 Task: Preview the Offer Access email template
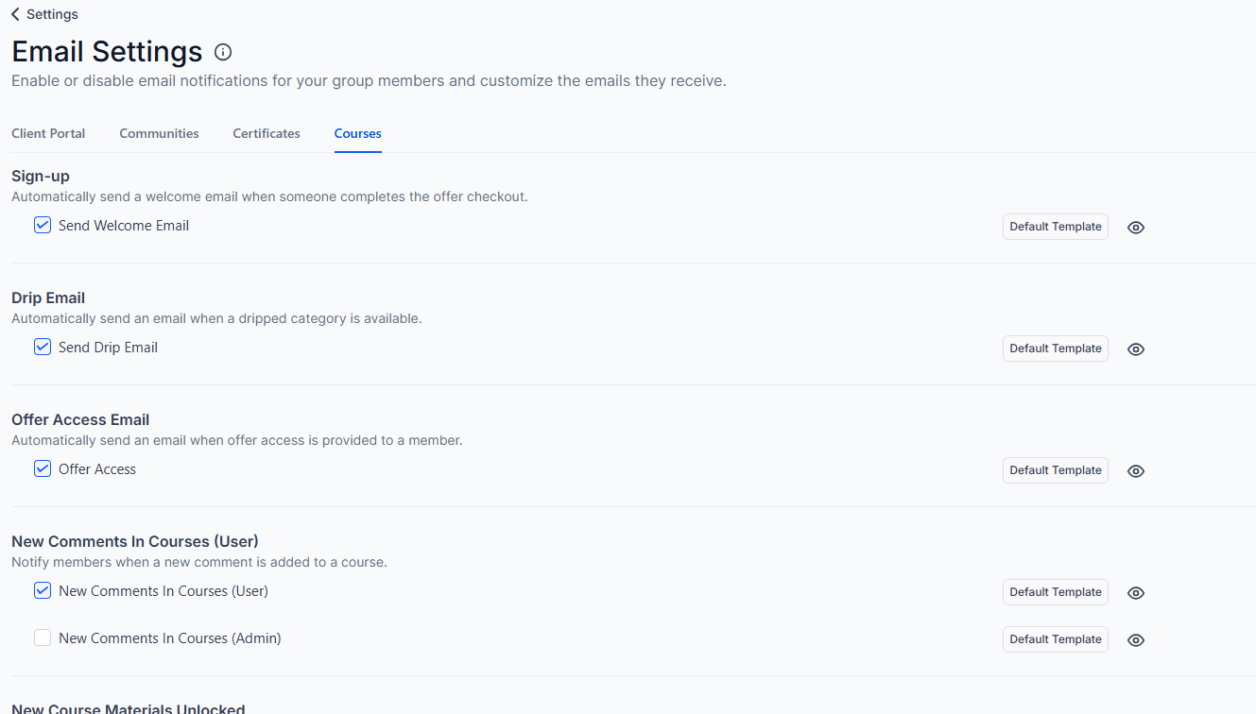coord(1136,471)
